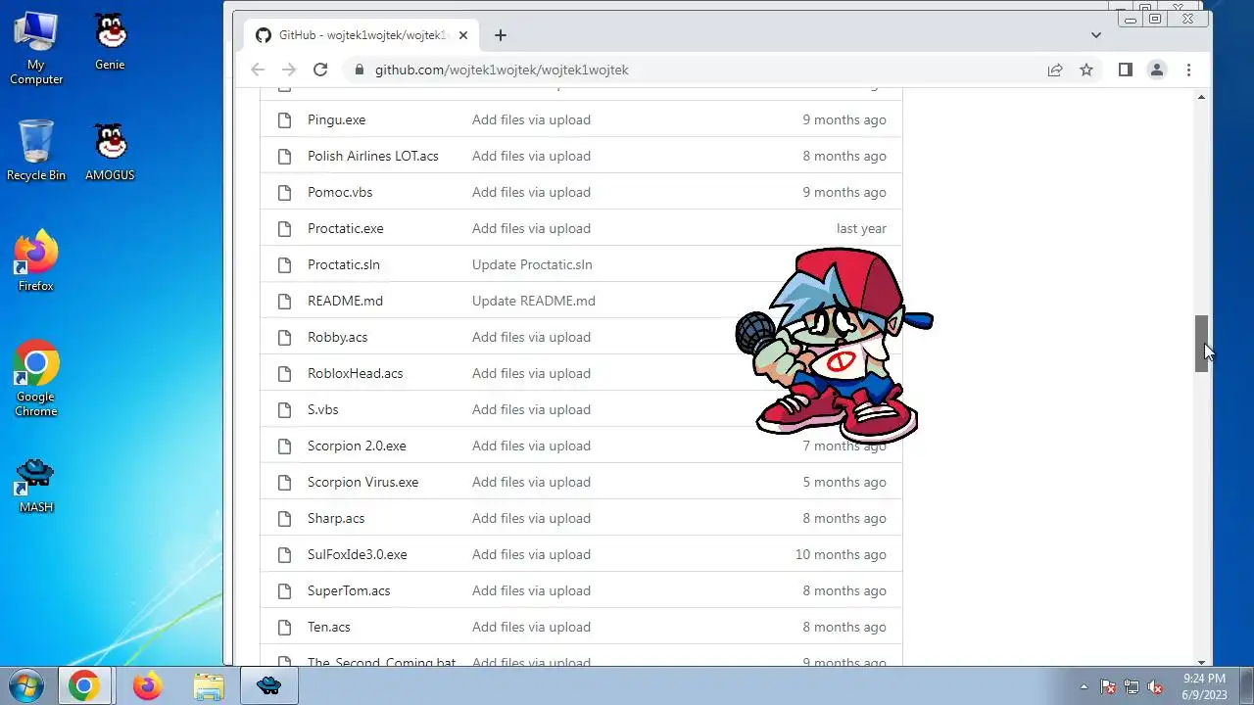Open the Ten.acs file

coord(329,627)
